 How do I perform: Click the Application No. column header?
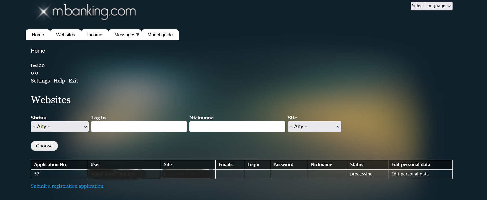(x=51, y=164)
